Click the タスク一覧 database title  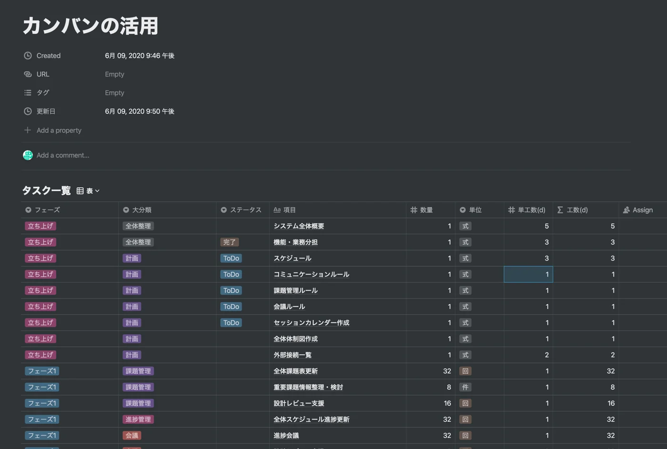point(46,190)
